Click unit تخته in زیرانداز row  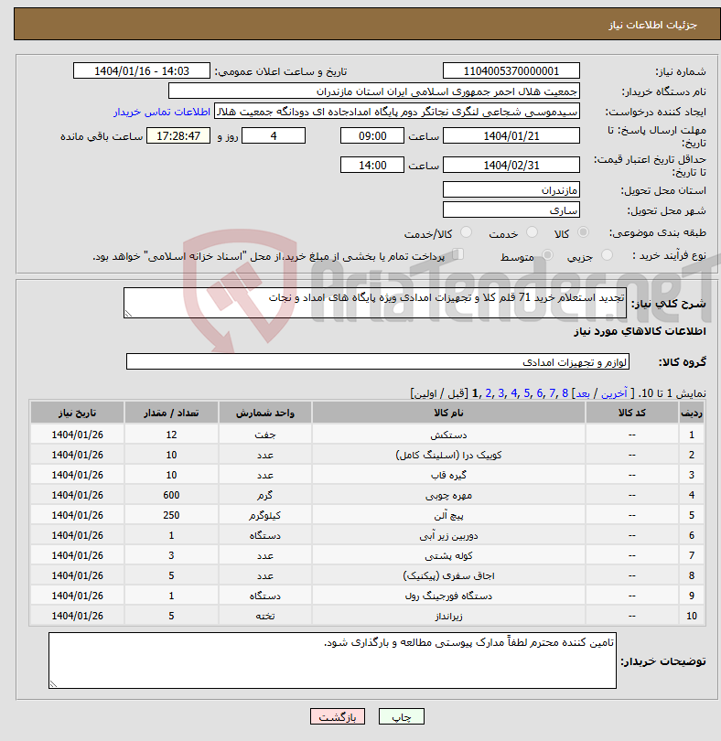coord(265,617)
